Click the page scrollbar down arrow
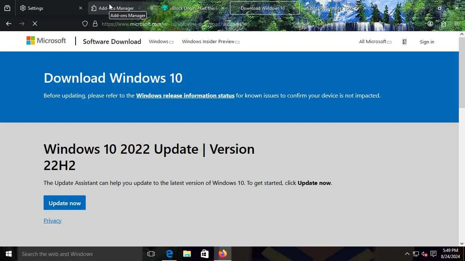 [462, 244]
